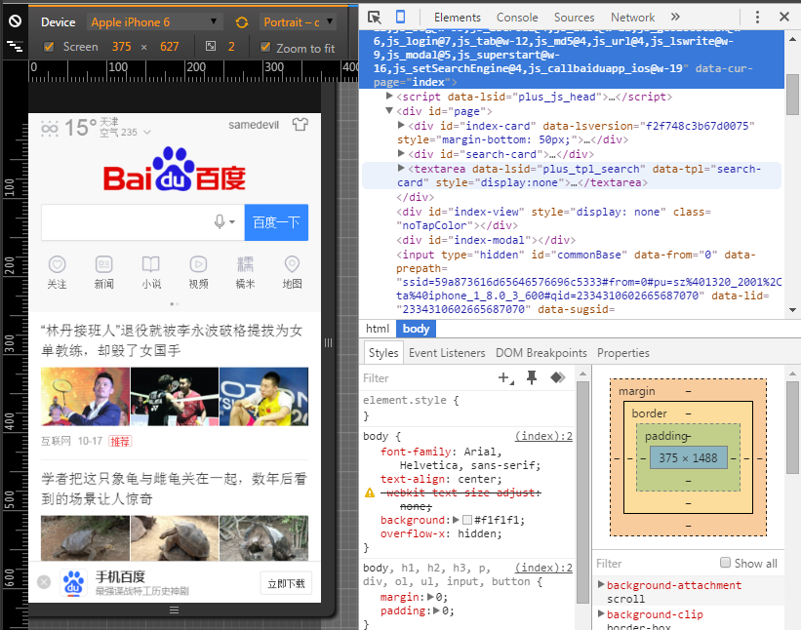Click the samedevil username link
Image resolution: width=801 pixels, height=630 pixels.
(254, 125)
